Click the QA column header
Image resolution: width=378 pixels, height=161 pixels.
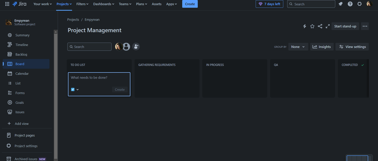pyautogui.click(x=276, y=65)
